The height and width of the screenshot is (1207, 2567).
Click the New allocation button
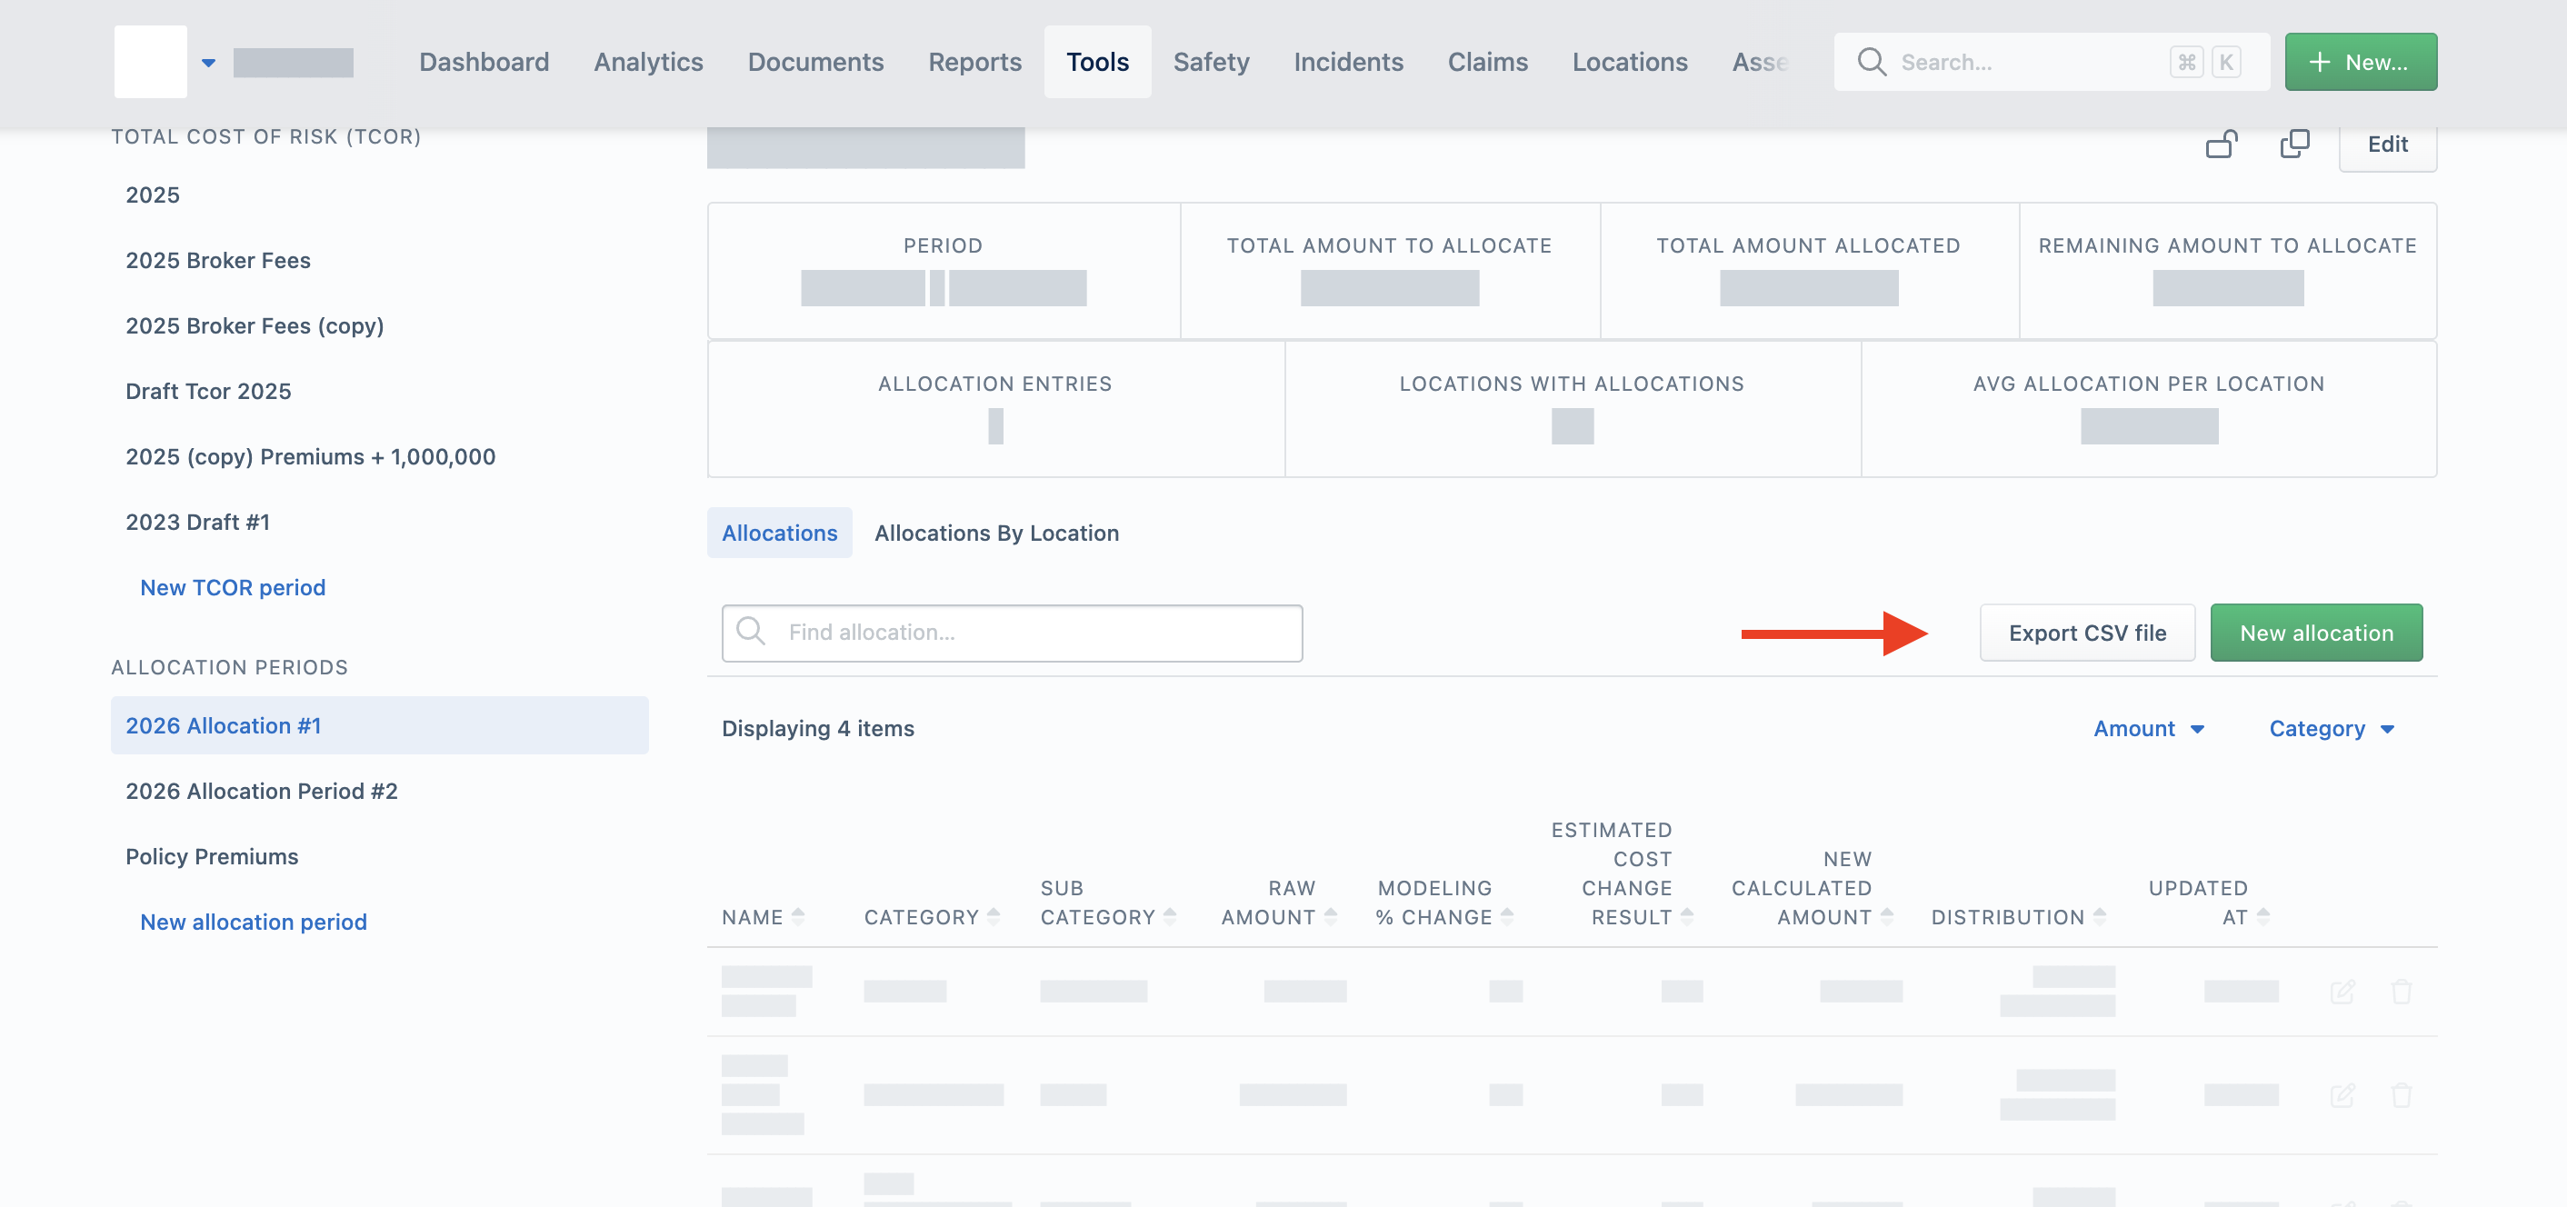pyautogui.click(x=2316, y=633)
